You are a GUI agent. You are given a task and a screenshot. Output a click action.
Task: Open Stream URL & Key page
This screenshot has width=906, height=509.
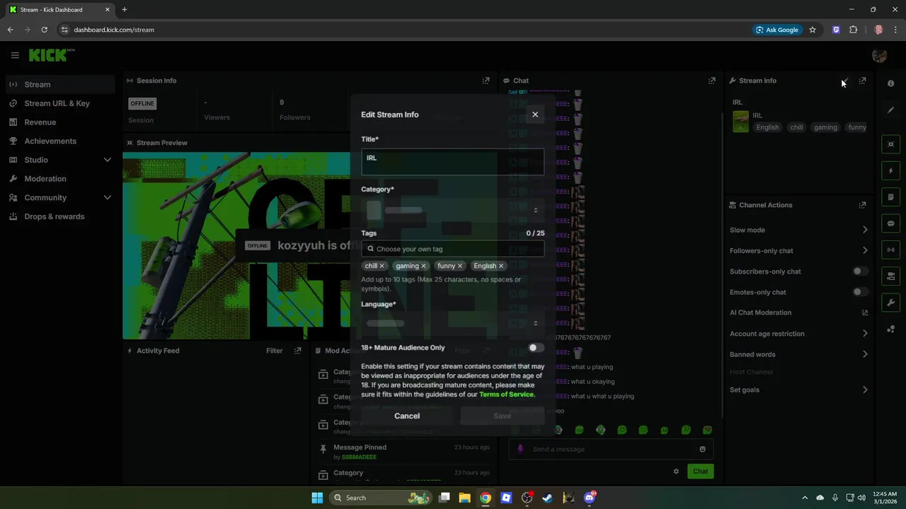(60, 103)
